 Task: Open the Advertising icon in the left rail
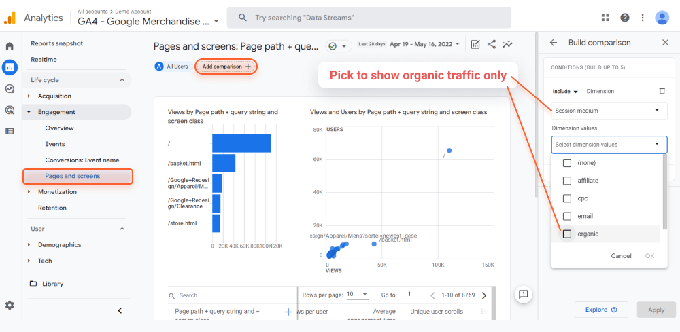[10, 111]
